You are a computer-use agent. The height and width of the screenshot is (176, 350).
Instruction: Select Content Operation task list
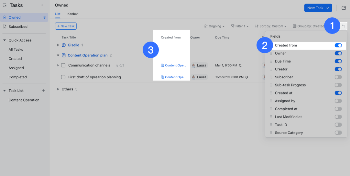pos(24,100)
